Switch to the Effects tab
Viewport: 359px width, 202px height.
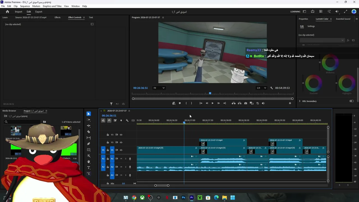click(x=57, y=17)
